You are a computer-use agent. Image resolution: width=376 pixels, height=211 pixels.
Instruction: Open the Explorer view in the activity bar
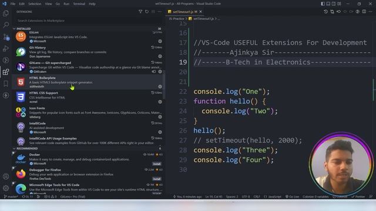click(6, 13)
